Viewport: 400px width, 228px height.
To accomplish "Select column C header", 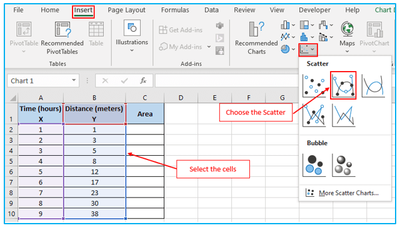I will coord(144,98).
